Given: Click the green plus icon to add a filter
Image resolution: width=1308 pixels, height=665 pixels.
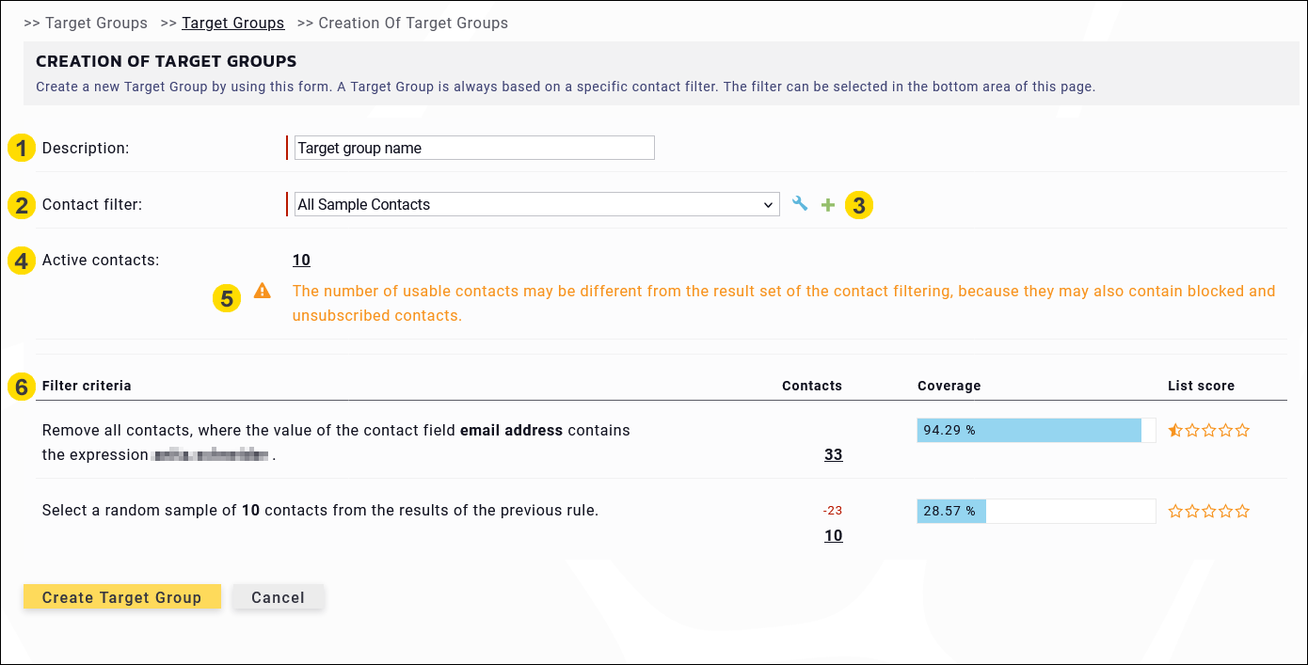Looking at the screenshot, I should (828, 204).
